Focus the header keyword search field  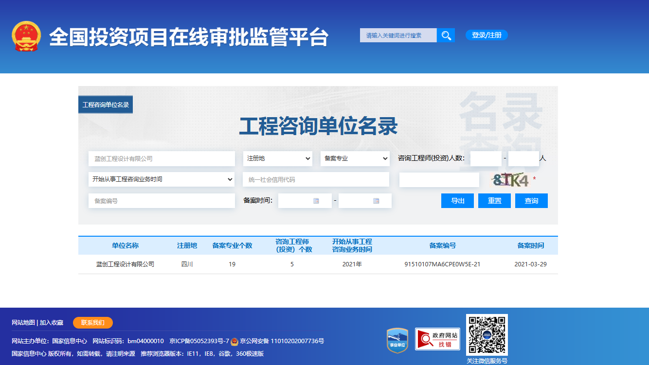tap(398, 35)
